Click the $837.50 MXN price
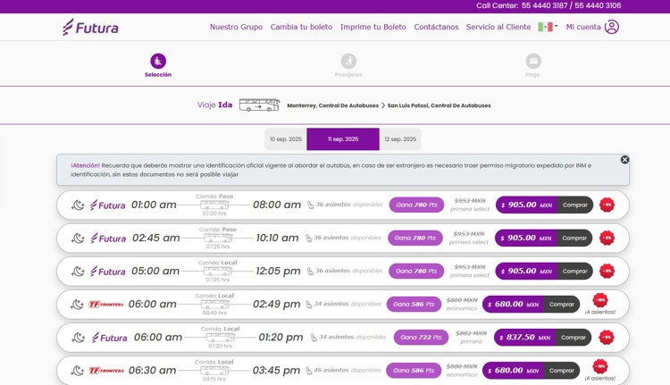The height and width of the screenshot is (385, 670). tap(524, 337)
